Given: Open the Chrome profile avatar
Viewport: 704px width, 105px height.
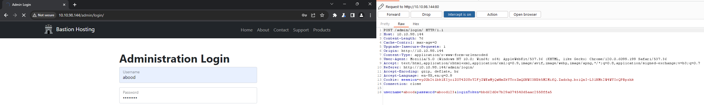Looking at the screenshot, I should (361, 15).
